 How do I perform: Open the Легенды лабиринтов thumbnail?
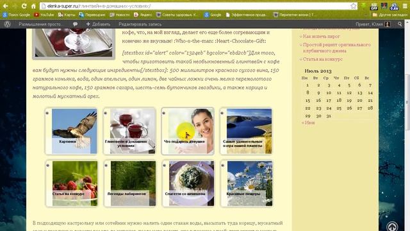(x=130, y=184)
